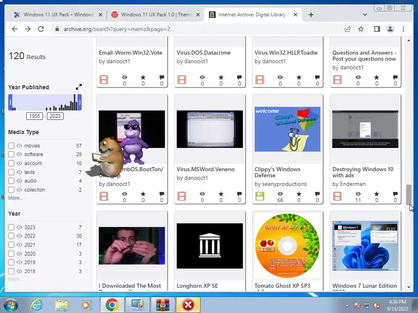
Task: Open Windows Media Player from the taskbar
Action: point(86,305)
